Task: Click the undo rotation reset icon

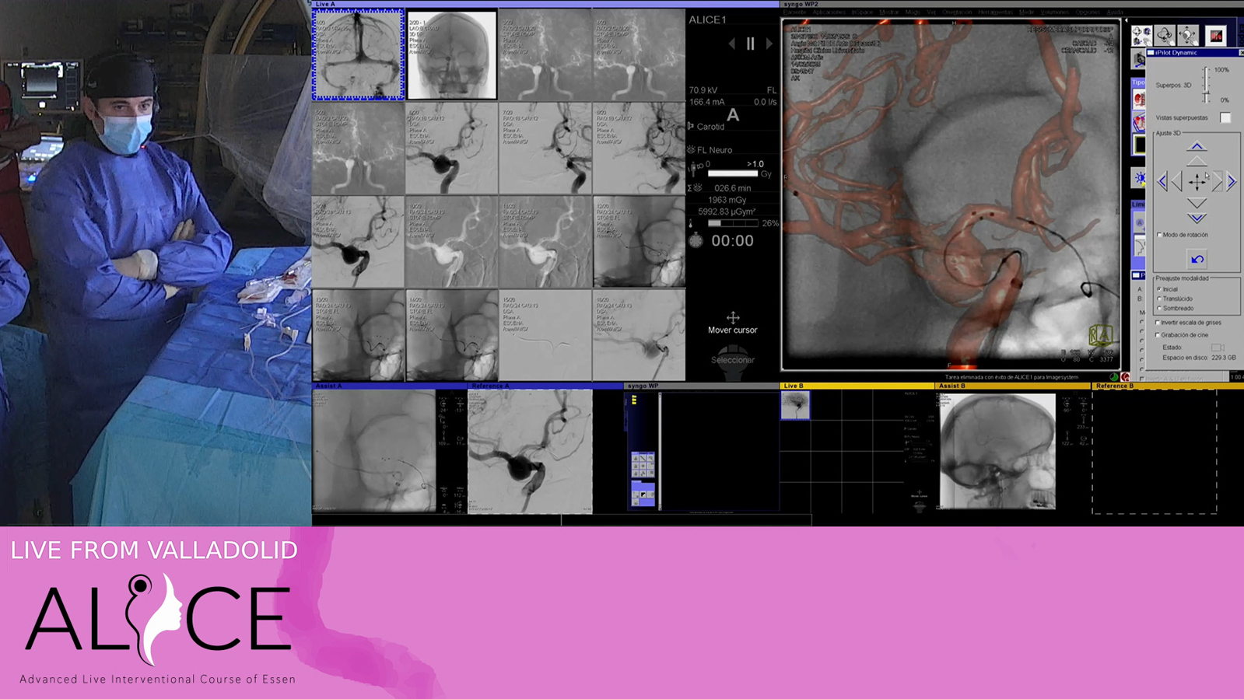Action: [1197, 259]
